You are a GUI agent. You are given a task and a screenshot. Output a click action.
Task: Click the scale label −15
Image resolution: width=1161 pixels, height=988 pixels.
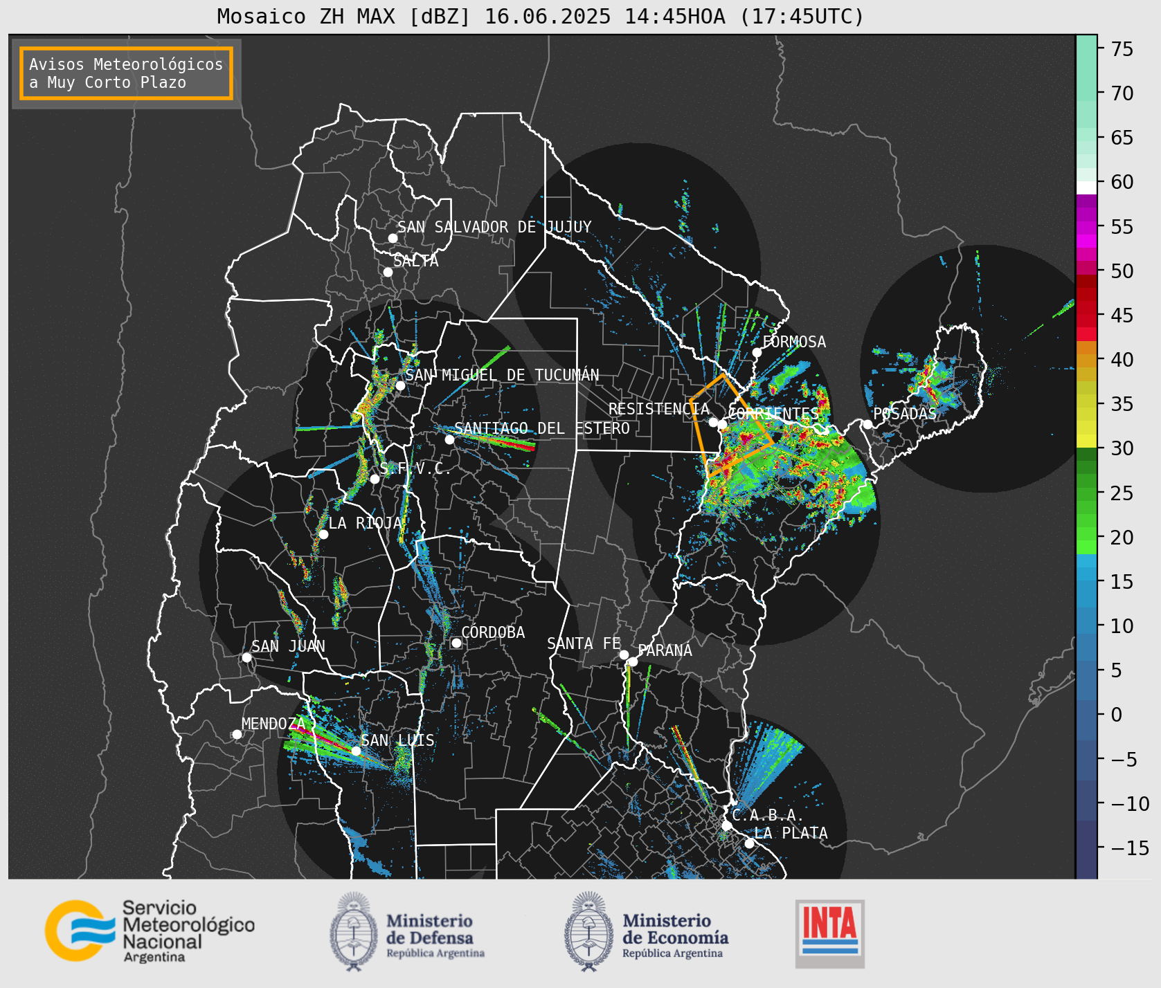1130,848
